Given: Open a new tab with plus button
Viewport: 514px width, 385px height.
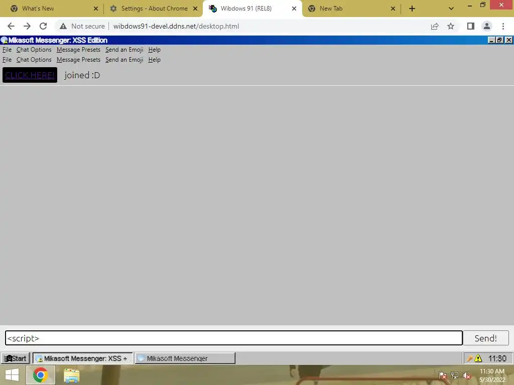Looking at the screenshot, I should pyautogui.click(x=412, y=9).
